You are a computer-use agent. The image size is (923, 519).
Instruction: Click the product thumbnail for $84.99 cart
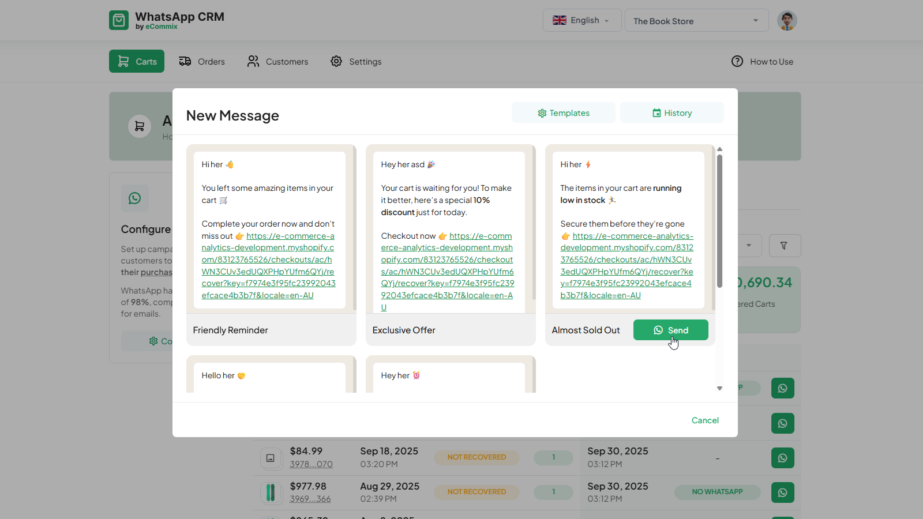tap(270, 458)
